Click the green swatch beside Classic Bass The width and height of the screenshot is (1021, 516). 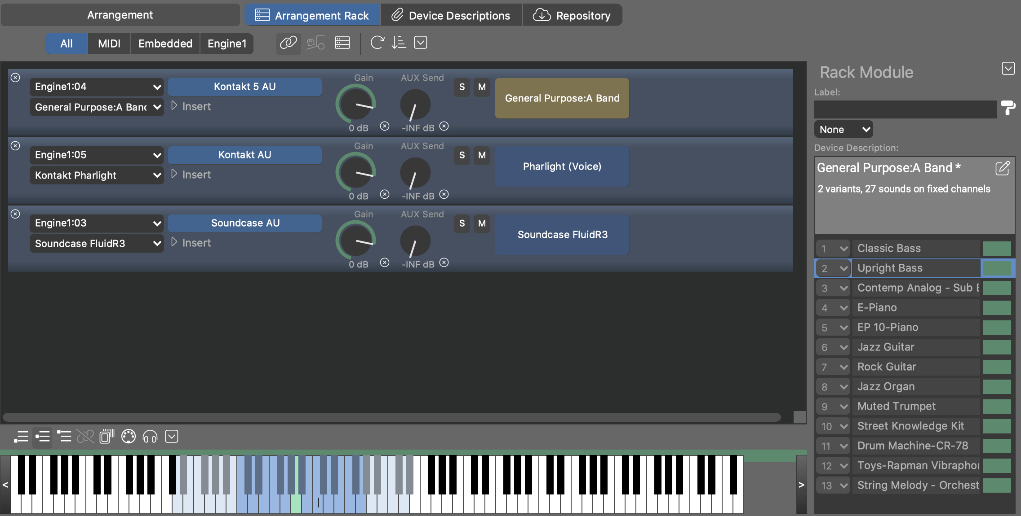997,249
